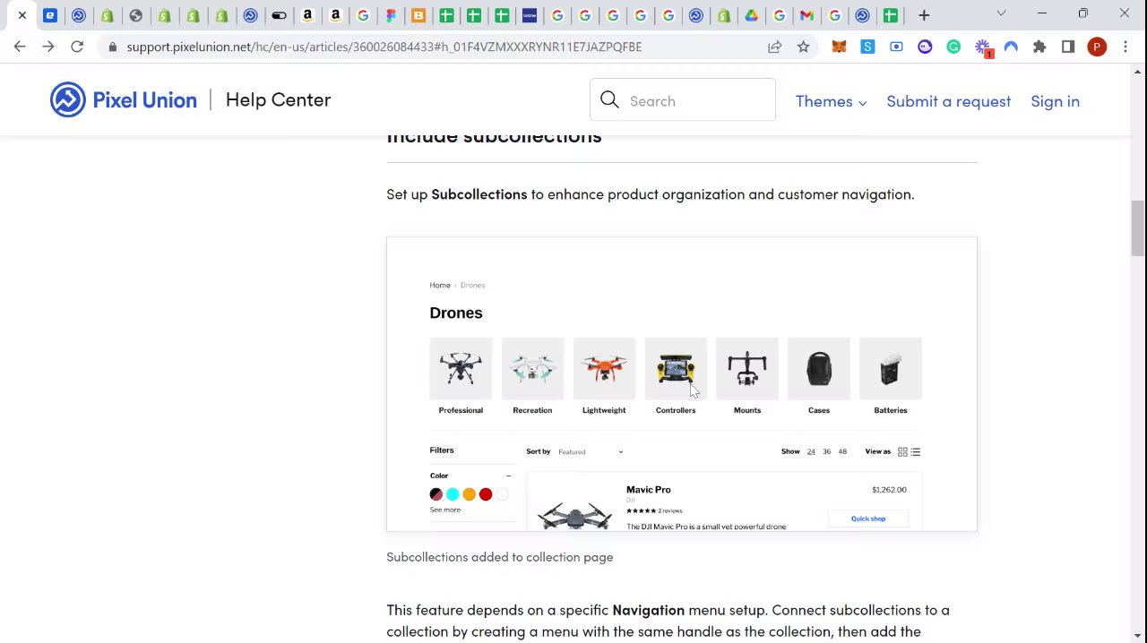Show 36 products per page
Image resolution: width=1147 pixels, height=643 pixels.
click(826, 451)
